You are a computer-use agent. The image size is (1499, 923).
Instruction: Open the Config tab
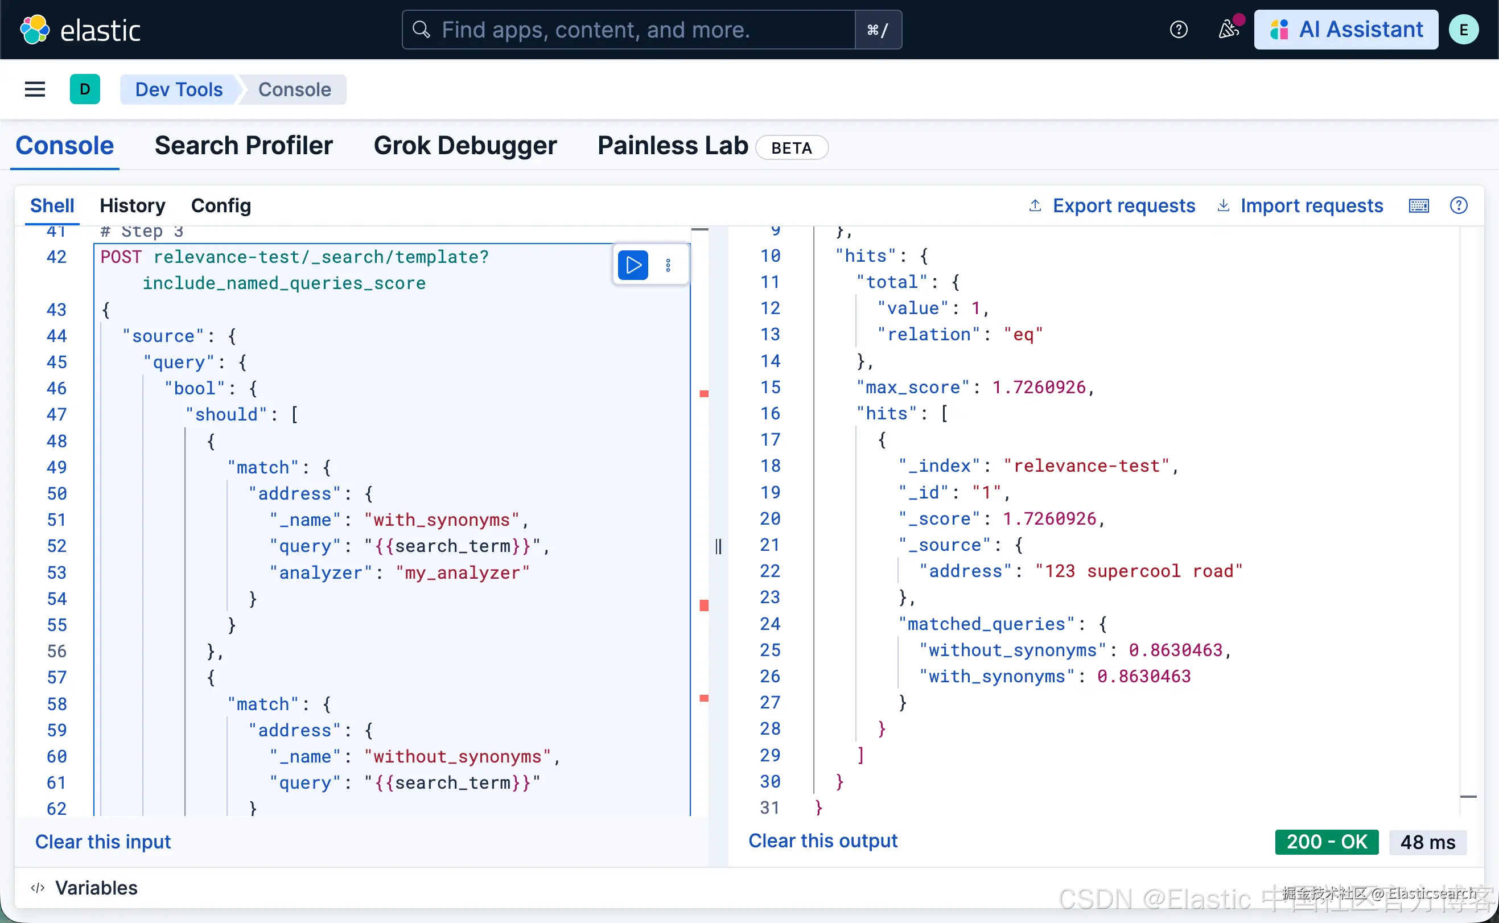pyautogui.click(x=221, y=206)
